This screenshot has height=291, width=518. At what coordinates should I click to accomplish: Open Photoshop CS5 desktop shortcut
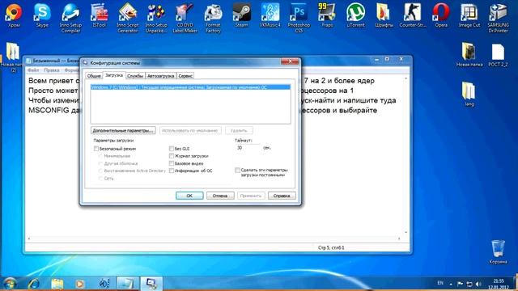coord(299,18)
